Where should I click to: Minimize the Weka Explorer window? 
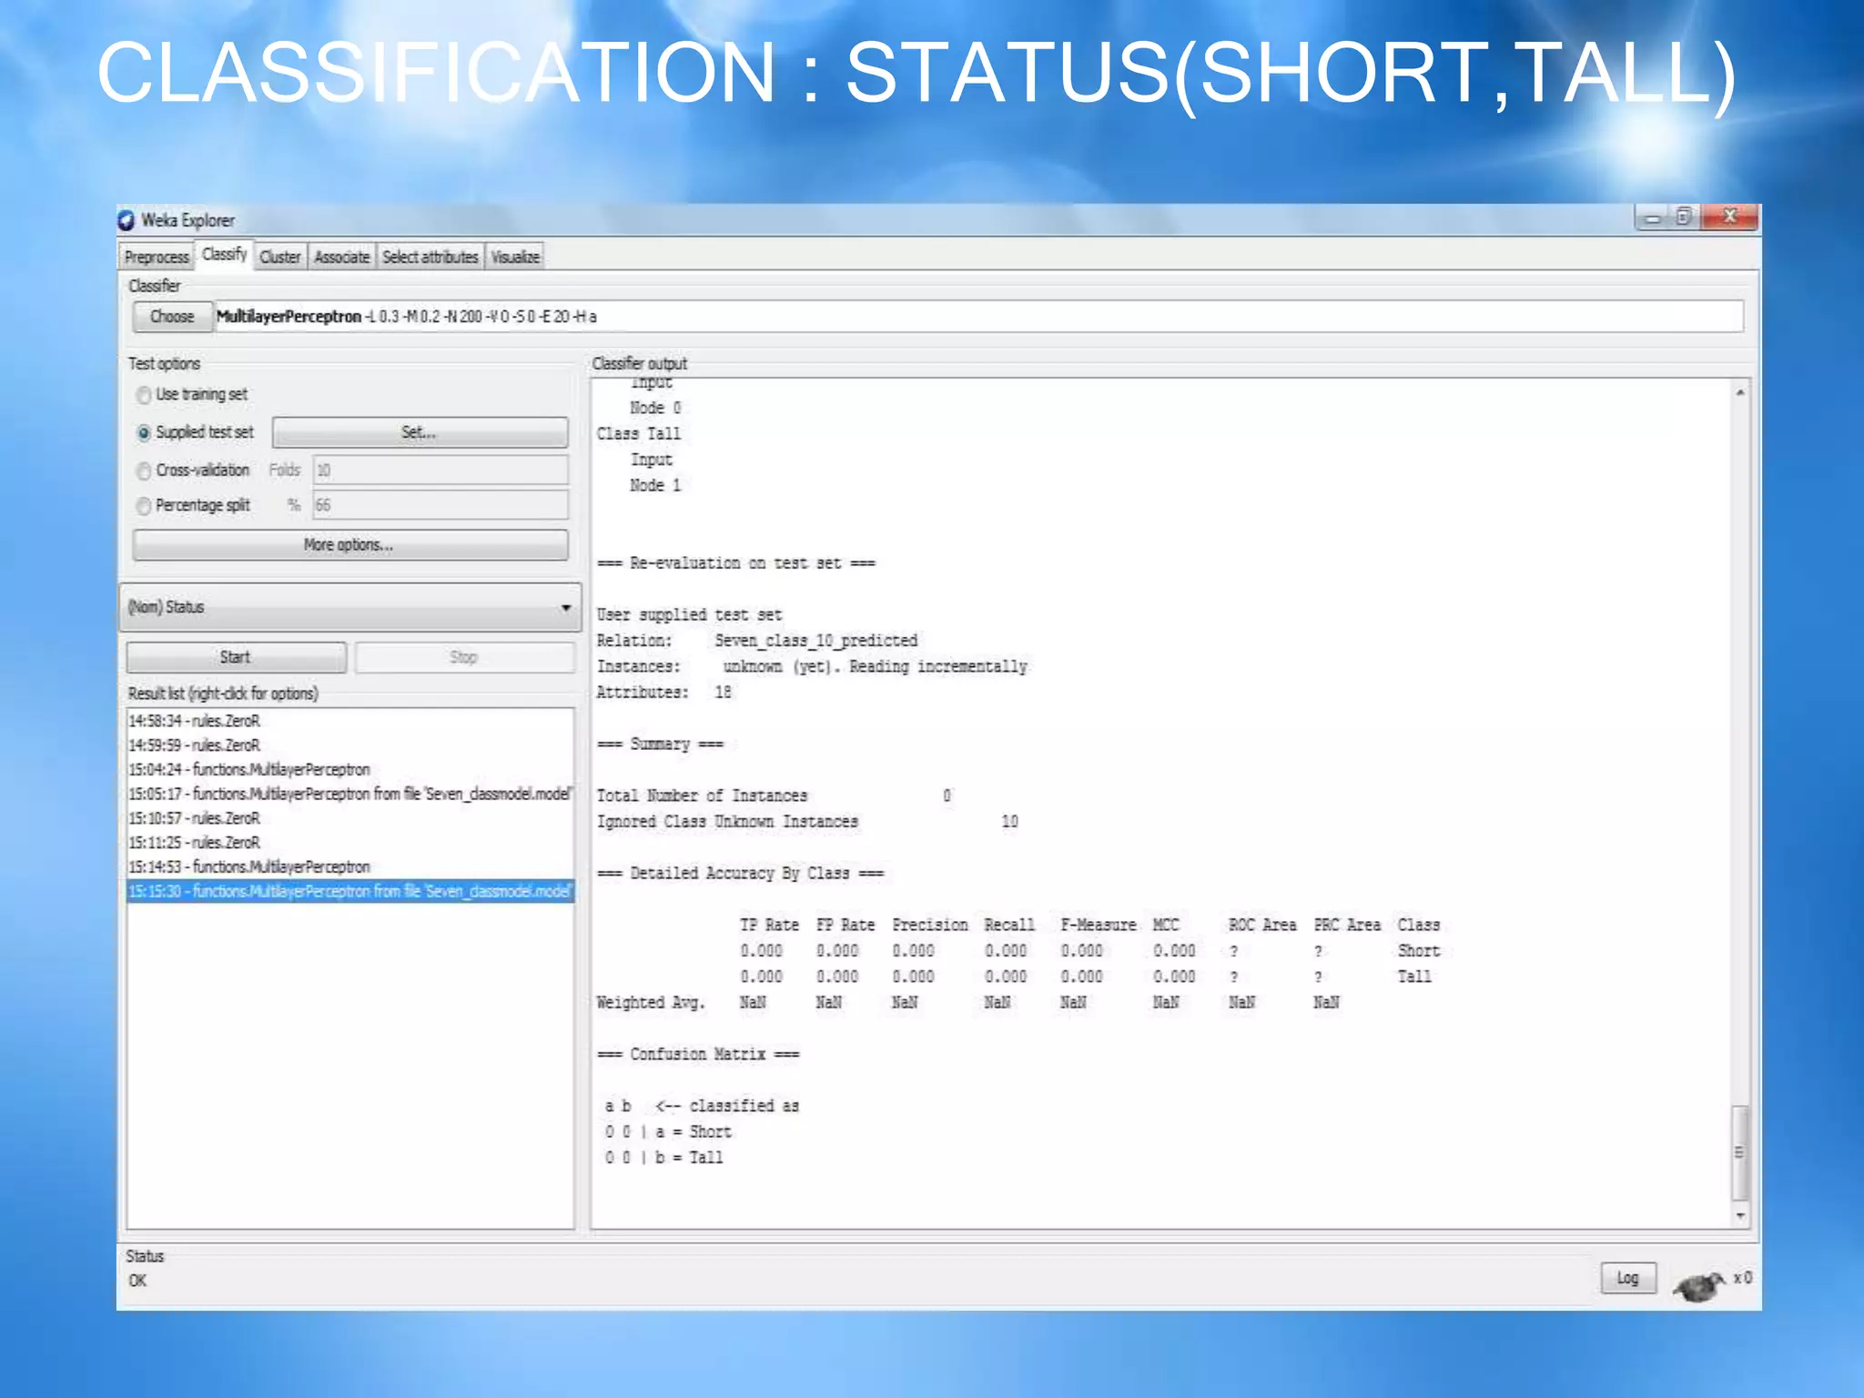coord(1653,218)
